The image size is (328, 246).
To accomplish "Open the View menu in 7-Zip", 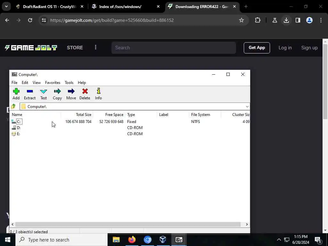I will tap(37, 83).
